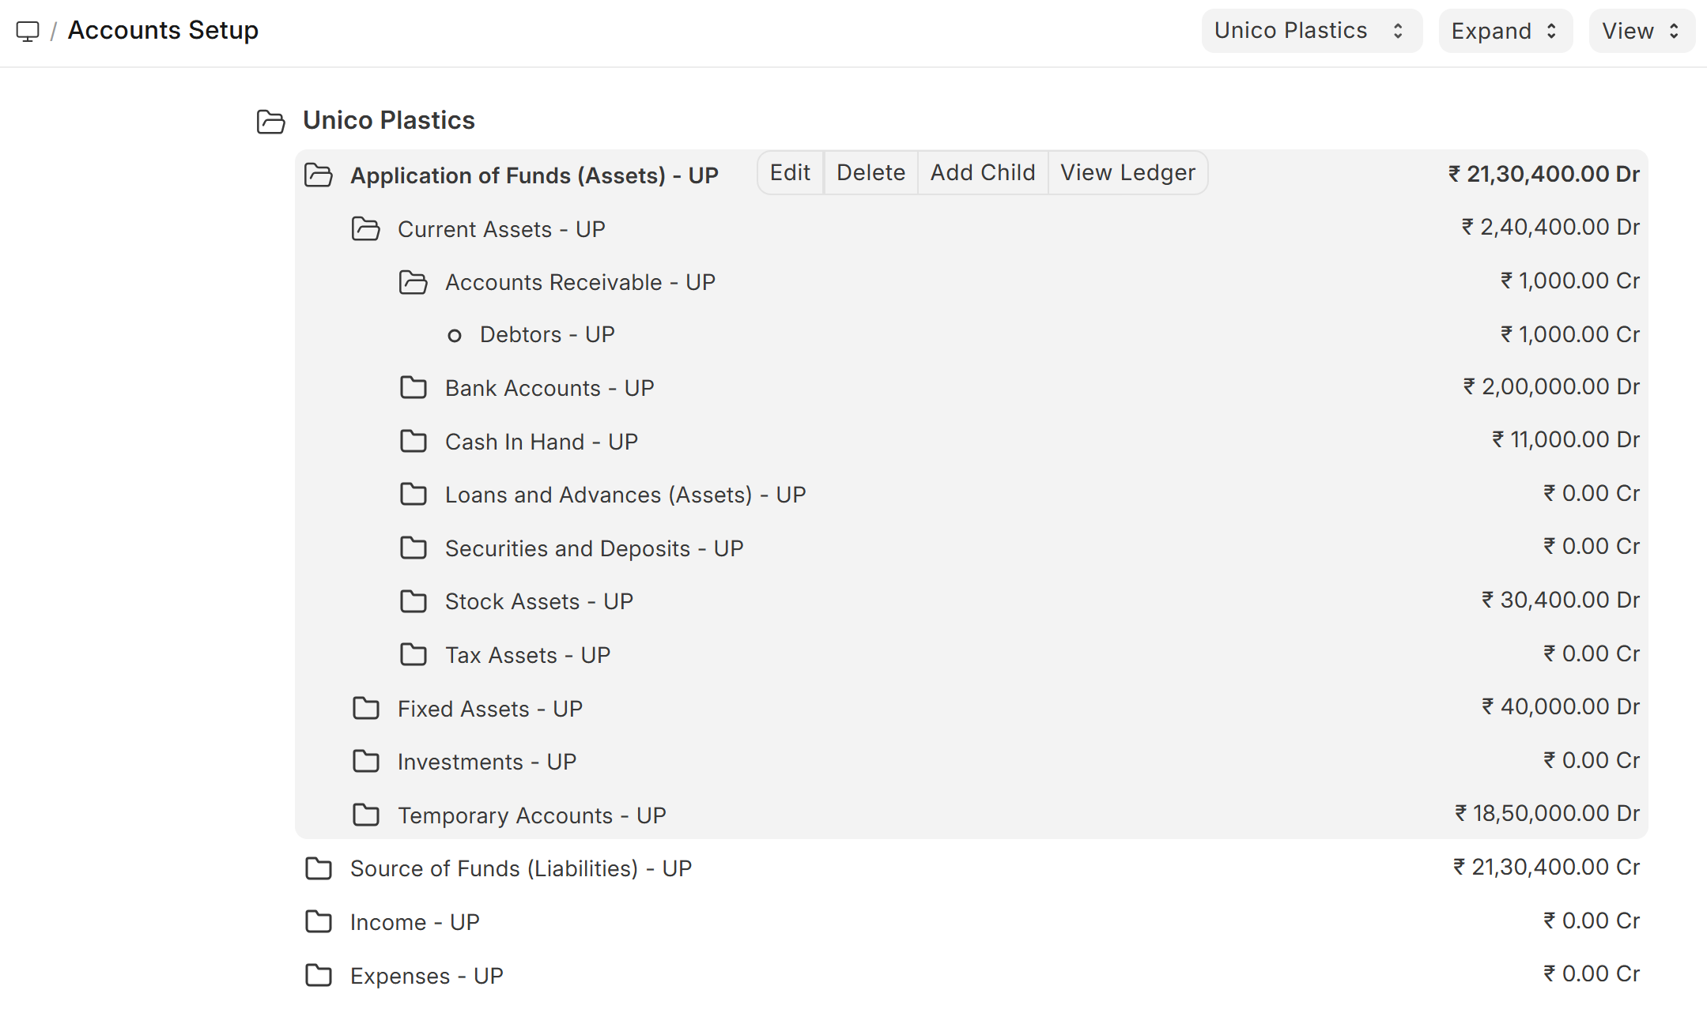Screen dimensions: 1707x1009
Task: Open the View dropdown menu
Action: [1641, 31]
